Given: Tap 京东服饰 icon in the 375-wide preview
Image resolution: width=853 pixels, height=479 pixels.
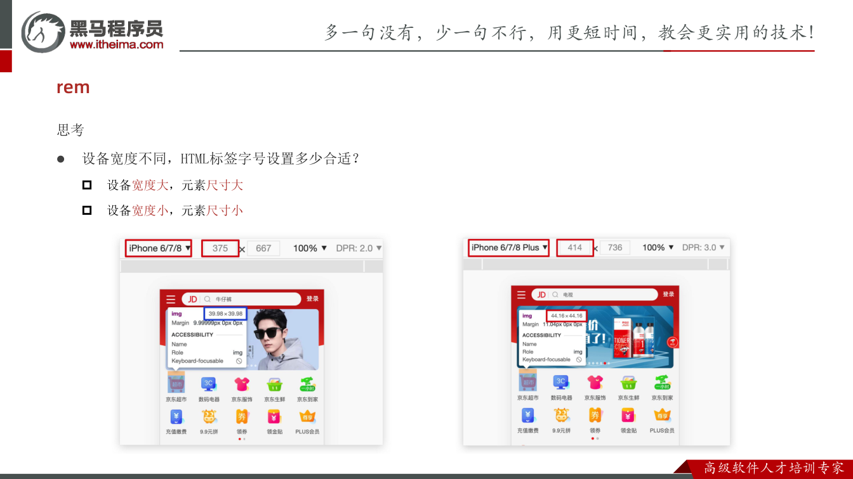Looking at the screenshot, I should [242, 383].
